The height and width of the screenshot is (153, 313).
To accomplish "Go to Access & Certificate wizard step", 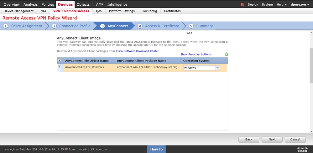I will click(x=158, y=26).
